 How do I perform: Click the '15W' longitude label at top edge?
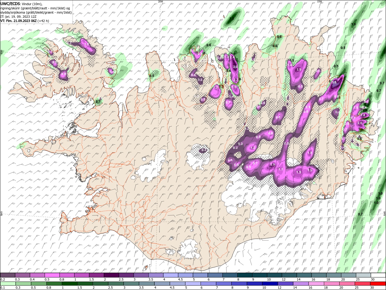point(319,2)
